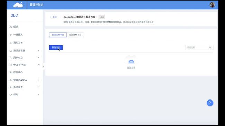Click the ODC sidebar heading
The height and width of the screenshot is (126, 225).
pyautogui.click(x=14, y=15)
